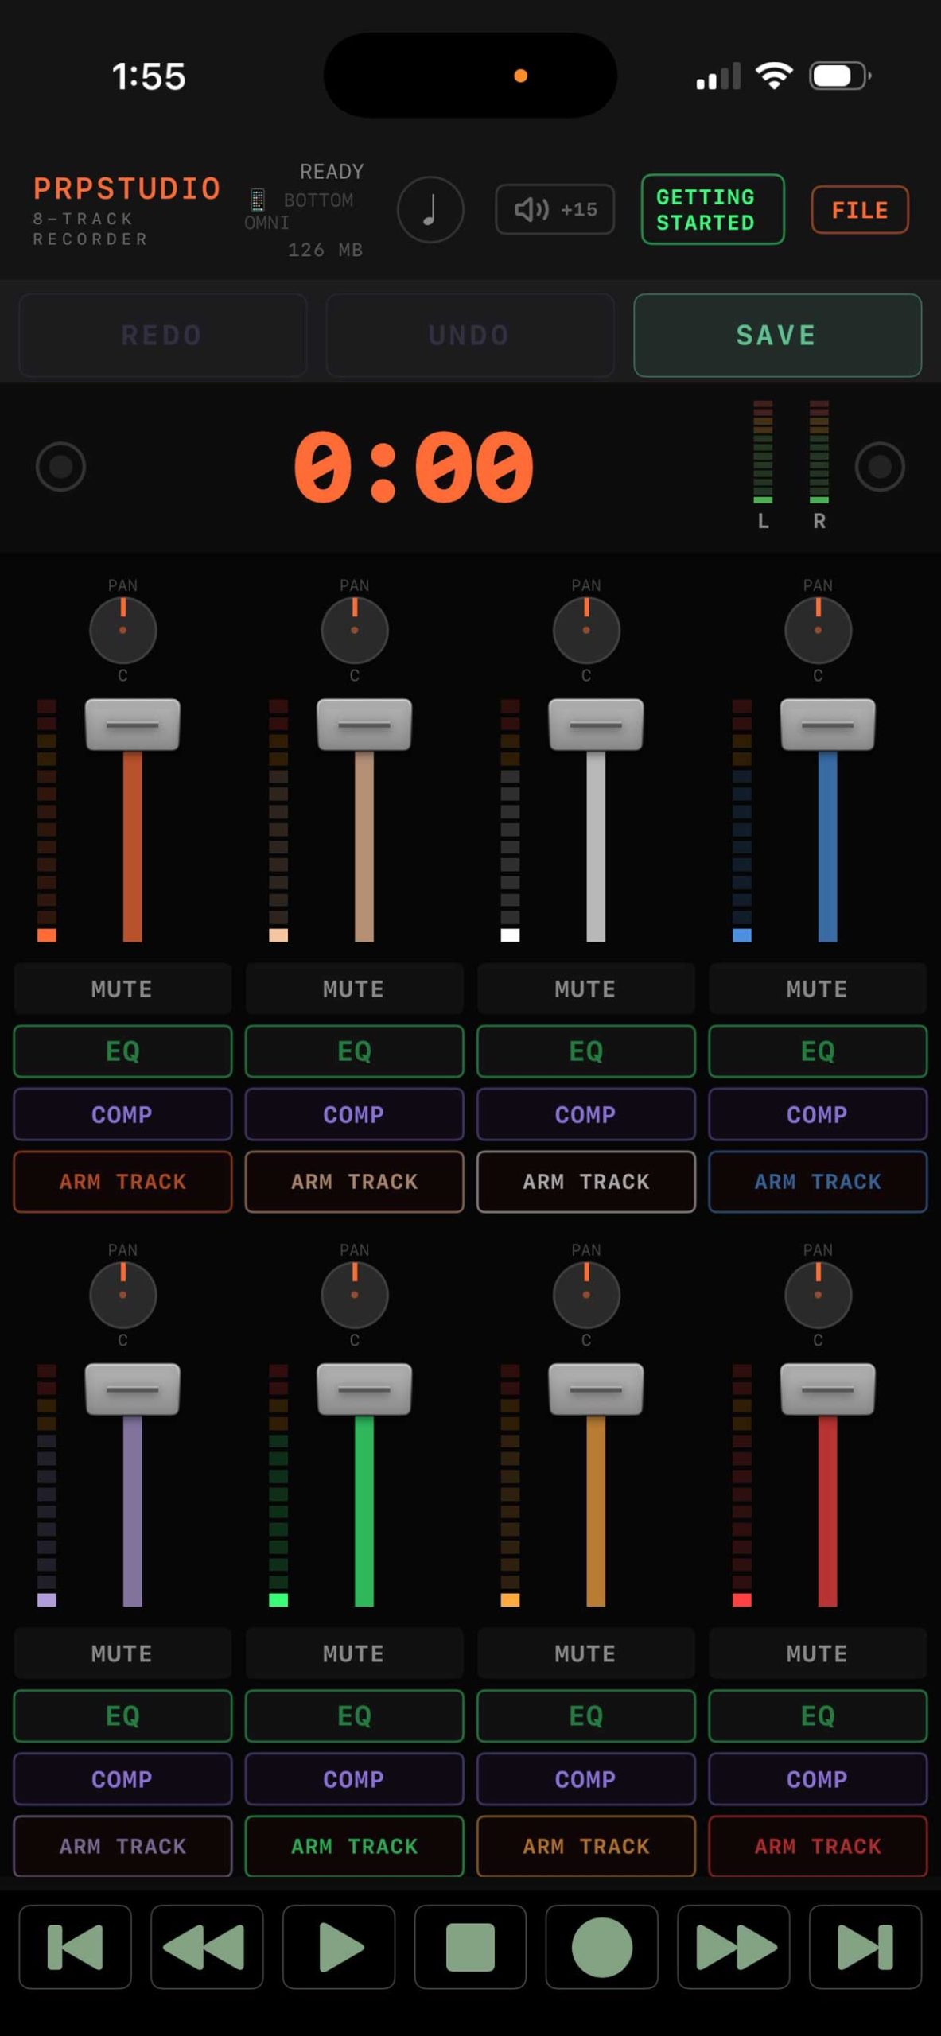Open COMP for the amber track
This screenshot has height=2036, width=941.
coord(586,1779)
